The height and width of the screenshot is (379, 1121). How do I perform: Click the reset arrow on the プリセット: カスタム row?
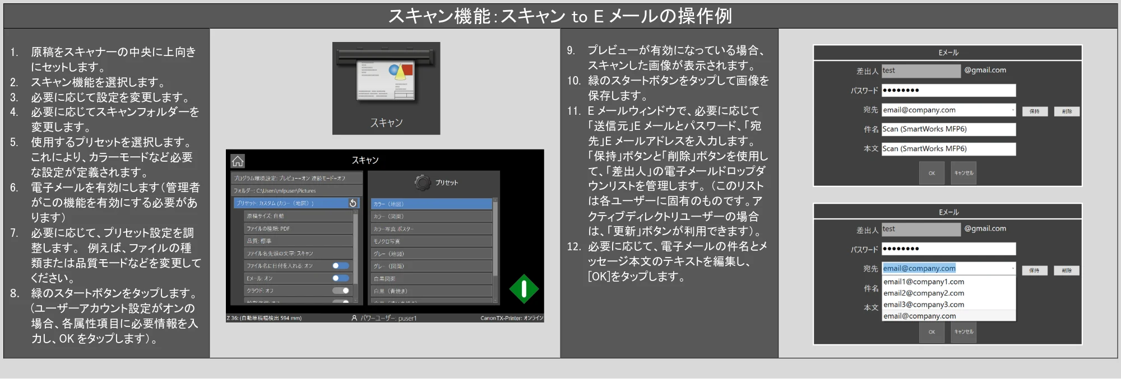coord(353,203)
